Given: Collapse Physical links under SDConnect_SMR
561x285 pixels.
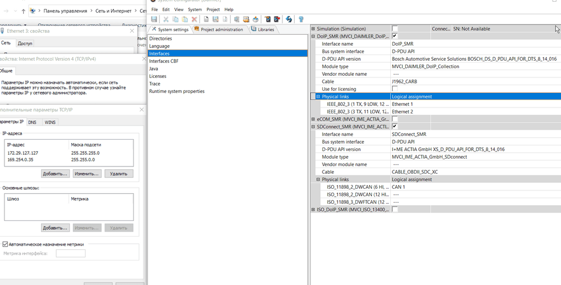Looking at the screenshot, I should [x=318, y=179].
